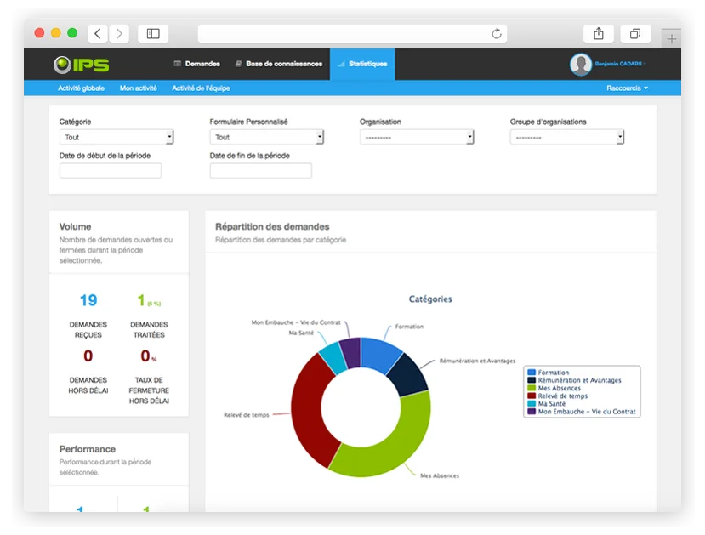The height and width of the screenshot is (535, 705).
Task: Show all tabs icon in browser
Action: pyautogui.click(x=635, y=34)
